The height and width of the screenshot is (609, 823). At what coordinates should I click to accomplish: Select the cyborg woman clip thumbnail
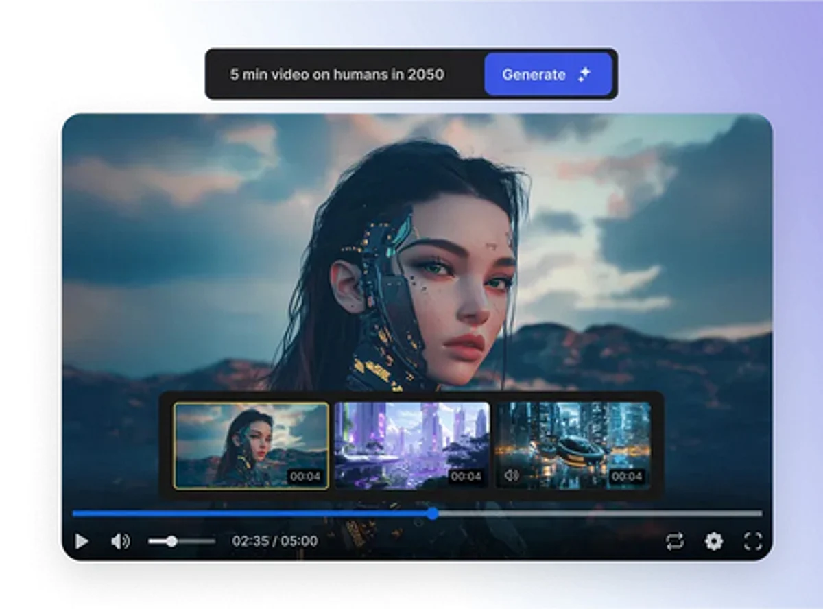(251, 446)
